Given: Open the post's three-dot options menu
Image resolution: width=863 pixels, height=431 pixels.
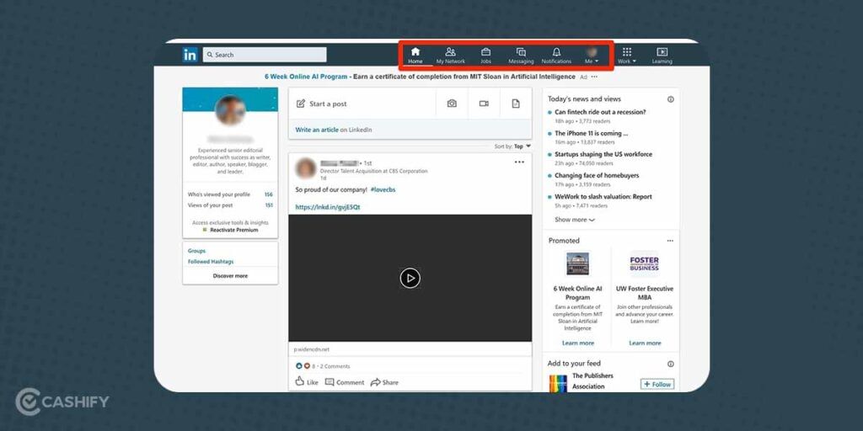Looking at the screenshot, I should point(519,162).
